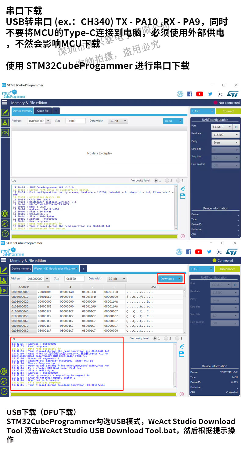Screen dimensions: 241x450
Task: Click the Size field showing 0x3FE0
Action: pyautogui.click(x=74, y=279)
